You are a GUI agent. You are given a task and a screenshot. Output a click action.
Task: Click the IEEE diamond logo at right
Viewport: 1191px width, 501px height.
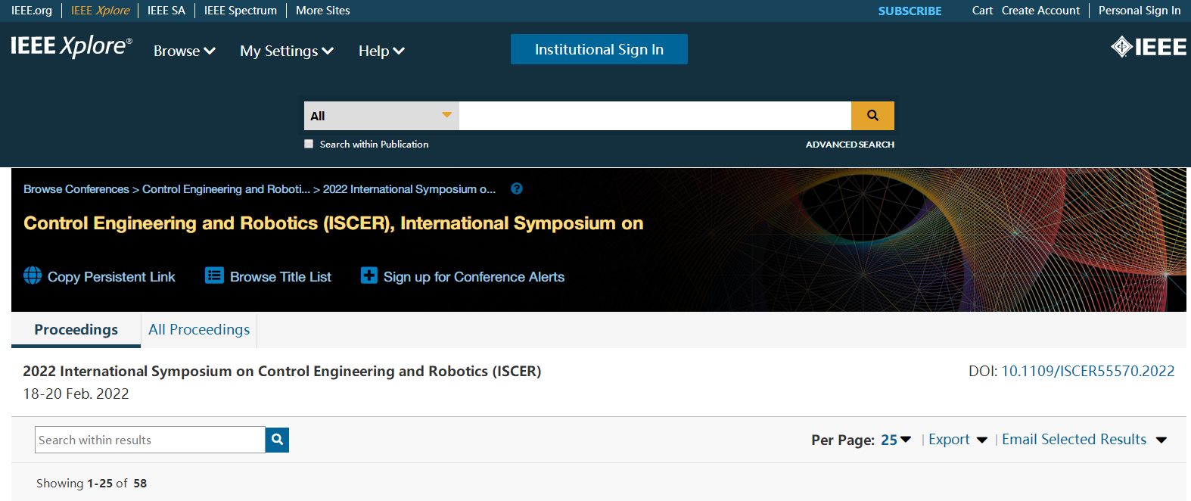[1148, 47]
